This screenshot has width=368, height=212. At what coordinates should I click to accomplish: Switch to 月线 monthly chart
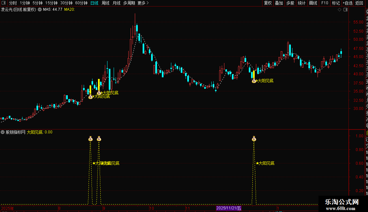coord(116,3)
